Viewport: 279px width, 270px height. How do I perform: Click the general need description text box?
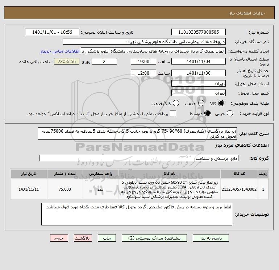(137, 133)
